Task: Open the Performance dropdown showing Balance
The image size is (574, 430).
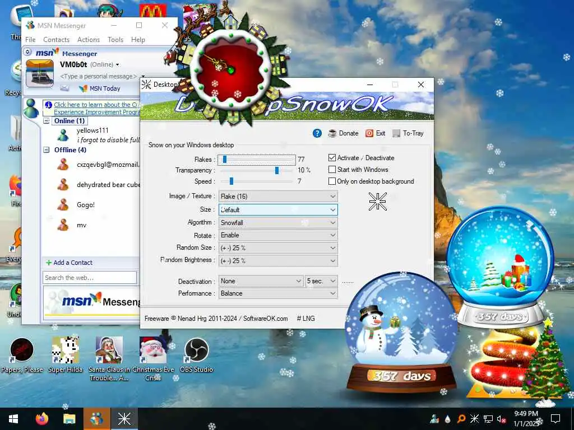Action: [278, 293]
